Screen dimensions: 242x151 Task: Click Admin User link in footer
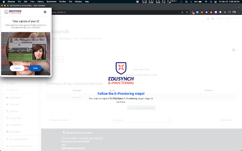tap(87, 138)
